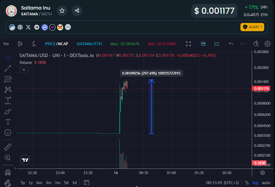Open the Telegram social icon

coord(37,27)
